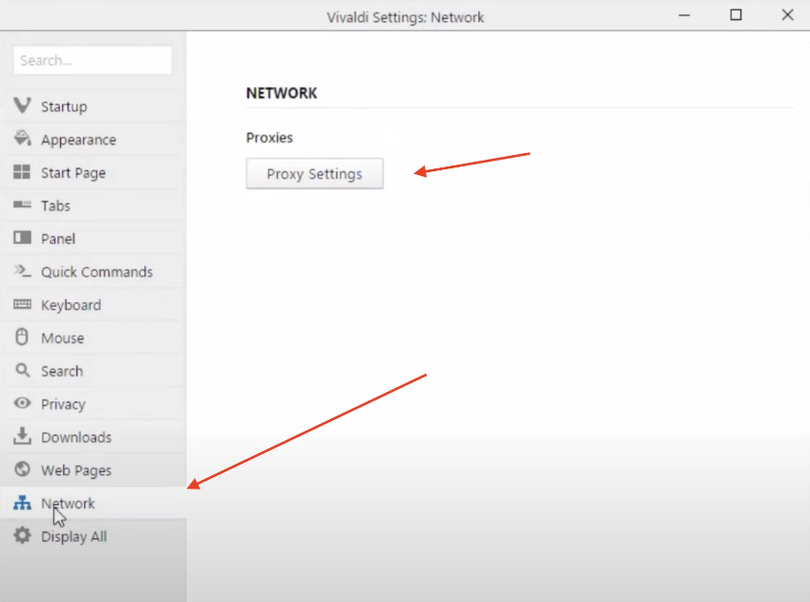Click the NETWORK section heading
The height and width of the screenshot is (602, 810).
tap(282, 93)
